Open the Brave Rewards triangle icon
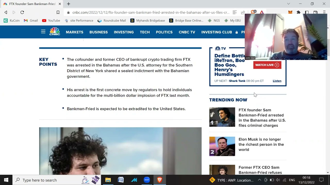This screenshot has height=185, width=330. point(262,12)
